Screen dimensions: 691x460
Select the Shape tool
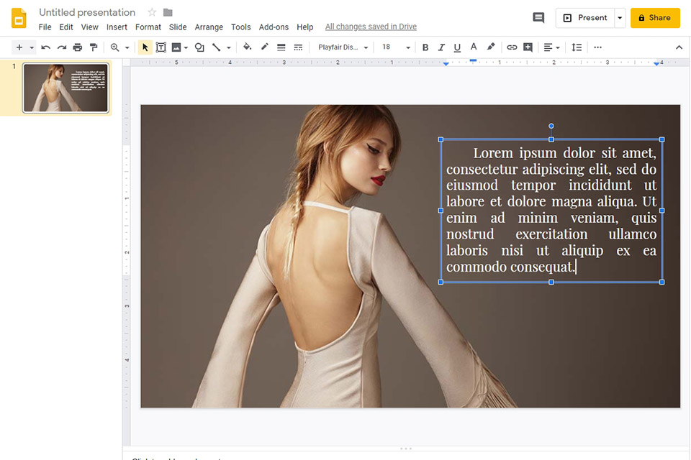[199, 47]
